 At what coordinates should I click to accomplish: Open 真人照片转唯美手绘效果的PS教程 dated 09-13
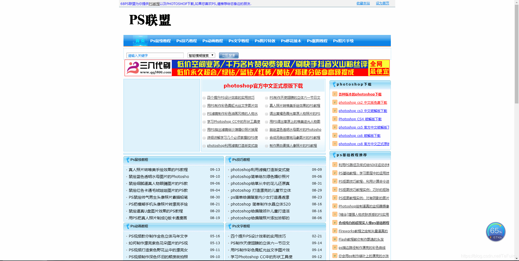point(158,170)
